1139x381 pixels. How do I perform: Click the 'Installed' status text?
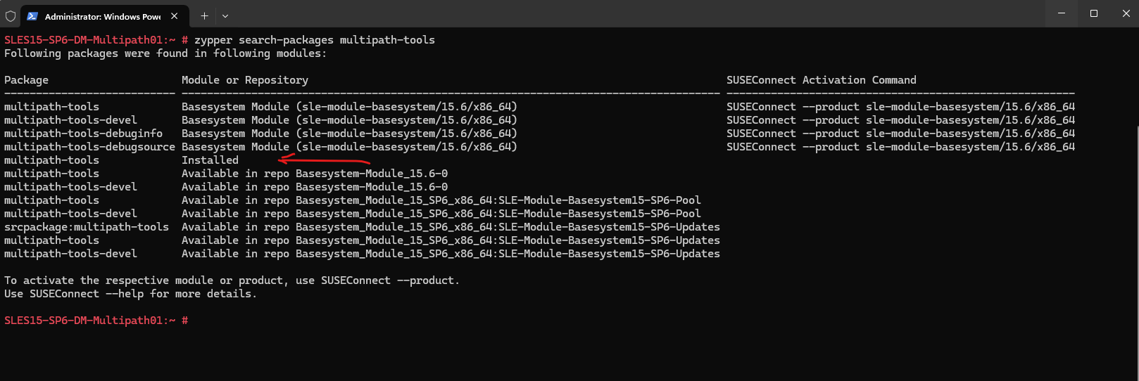point(210,160)
